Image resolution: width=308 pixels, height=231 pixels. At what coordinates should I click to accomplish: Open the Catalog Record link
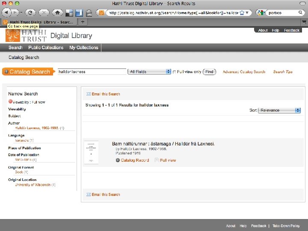[135, 160]
